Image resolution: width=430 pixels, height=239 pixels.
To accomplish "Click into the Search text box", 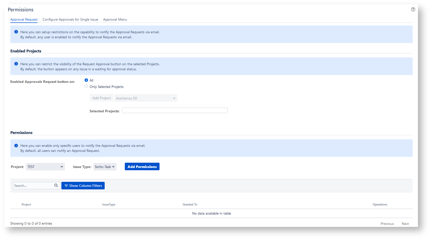I will (x=33, y=186).
